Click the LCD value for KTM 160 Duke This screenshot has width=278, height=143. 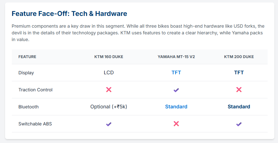[x=109, y=73]
